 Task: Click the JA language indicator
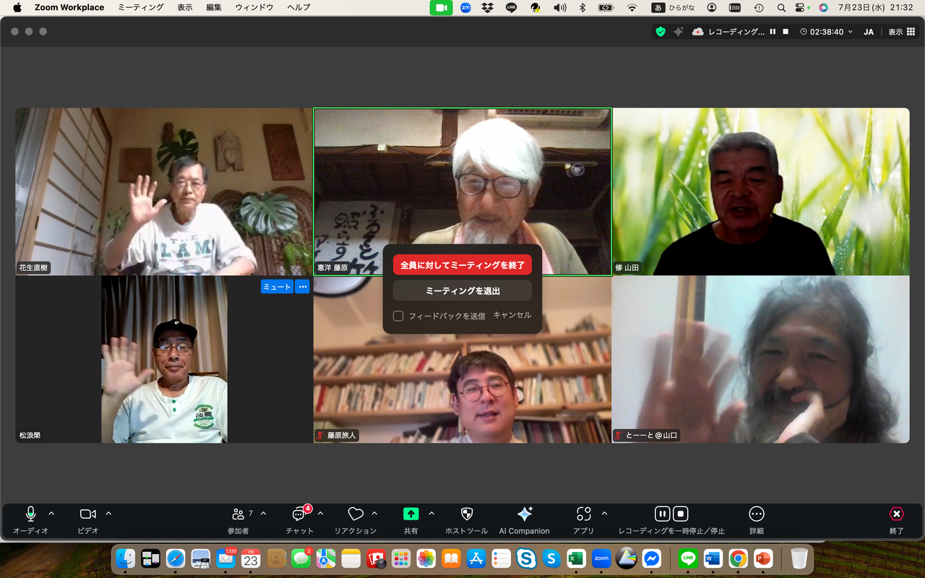point(869,32)
